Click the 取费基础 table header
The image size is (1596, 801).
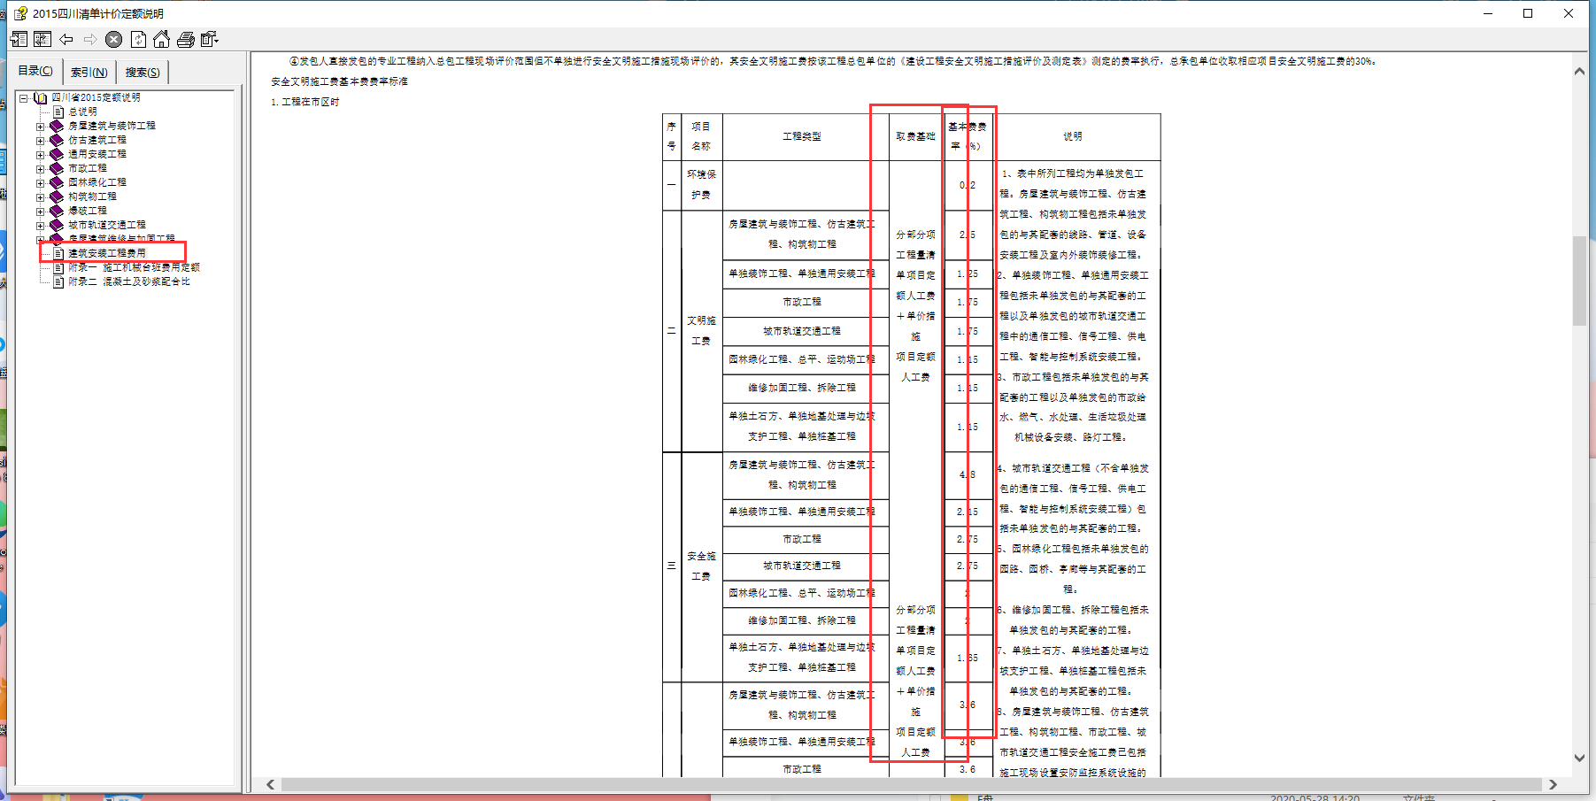tap(915, 136)
